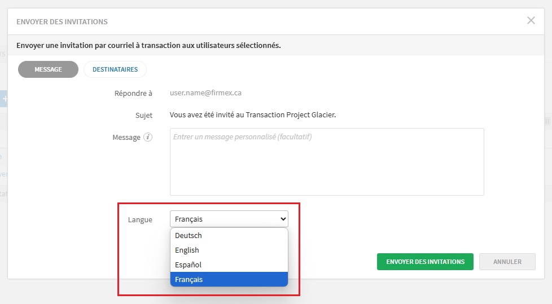Image resolution: width=552 pixels, height=304 pixels.
Task: Switch to the DESTINATAIRES tab
Action: point(115,69)
